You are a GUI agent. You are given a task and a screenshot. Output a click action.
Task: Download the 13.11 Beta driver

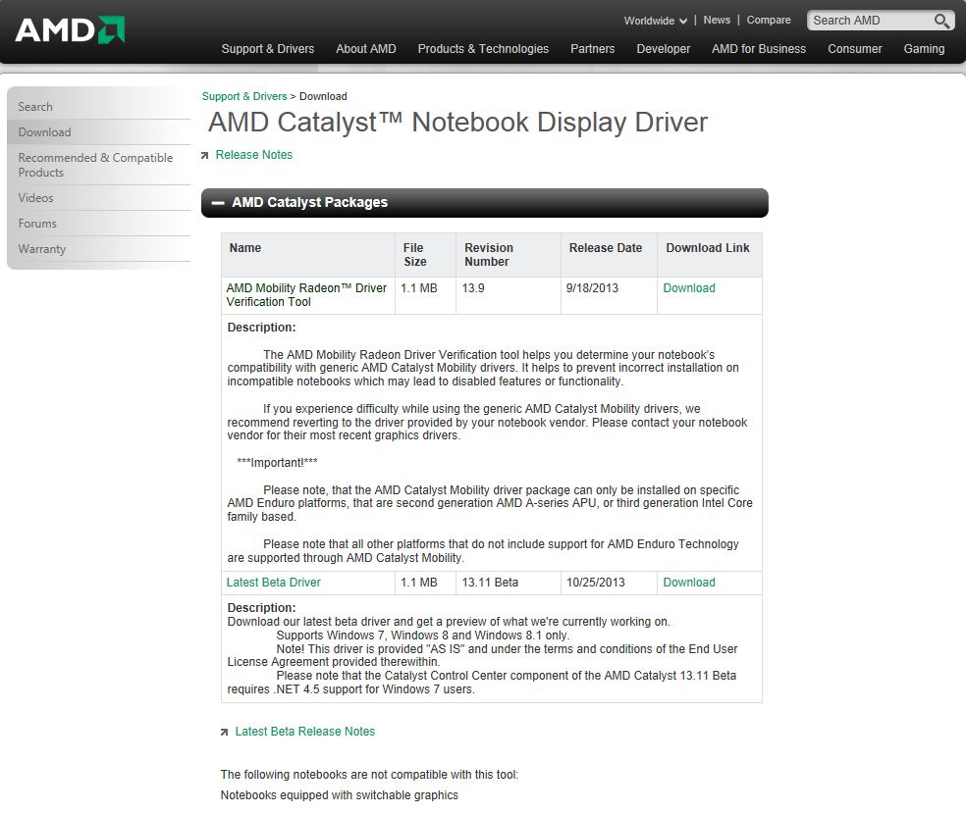(x=689, y=583)
